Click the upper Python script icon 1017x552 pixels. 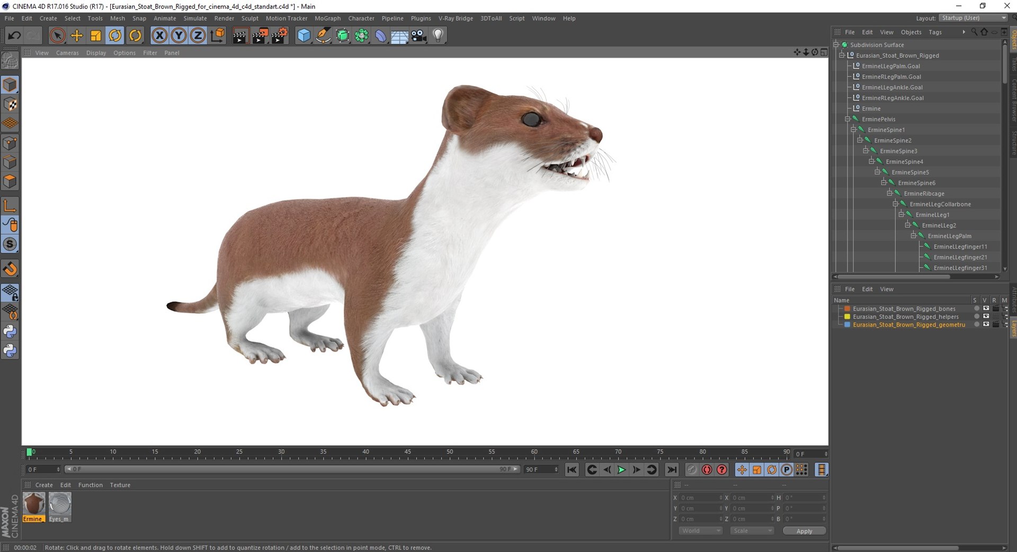(x=10, y=331)
